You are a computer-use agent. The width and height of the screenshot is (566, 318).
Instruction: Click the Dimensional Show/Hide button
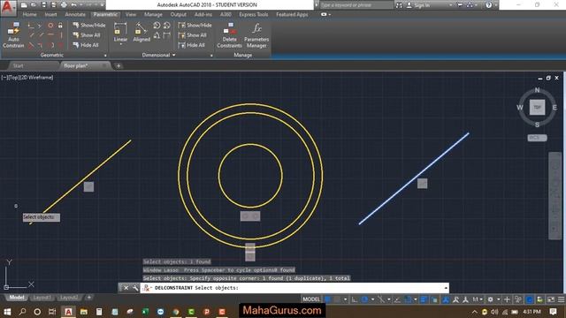[x=195, y=26]
